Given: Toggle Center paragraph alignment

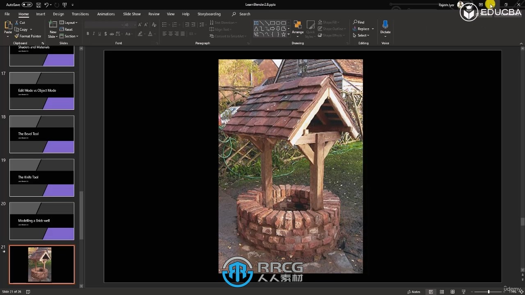Looking at the screenshot, I should (x=171, y=34).
